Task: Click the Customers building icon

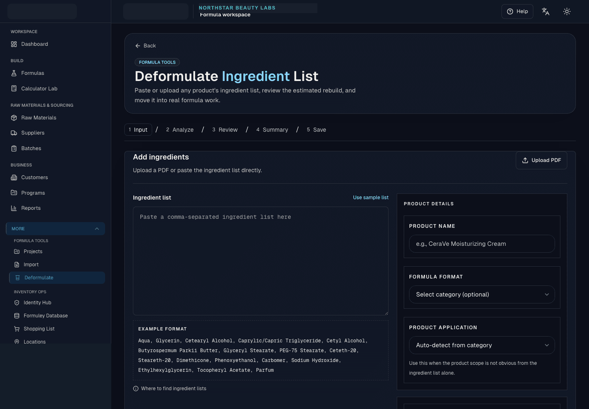Action: coord(14,178)
